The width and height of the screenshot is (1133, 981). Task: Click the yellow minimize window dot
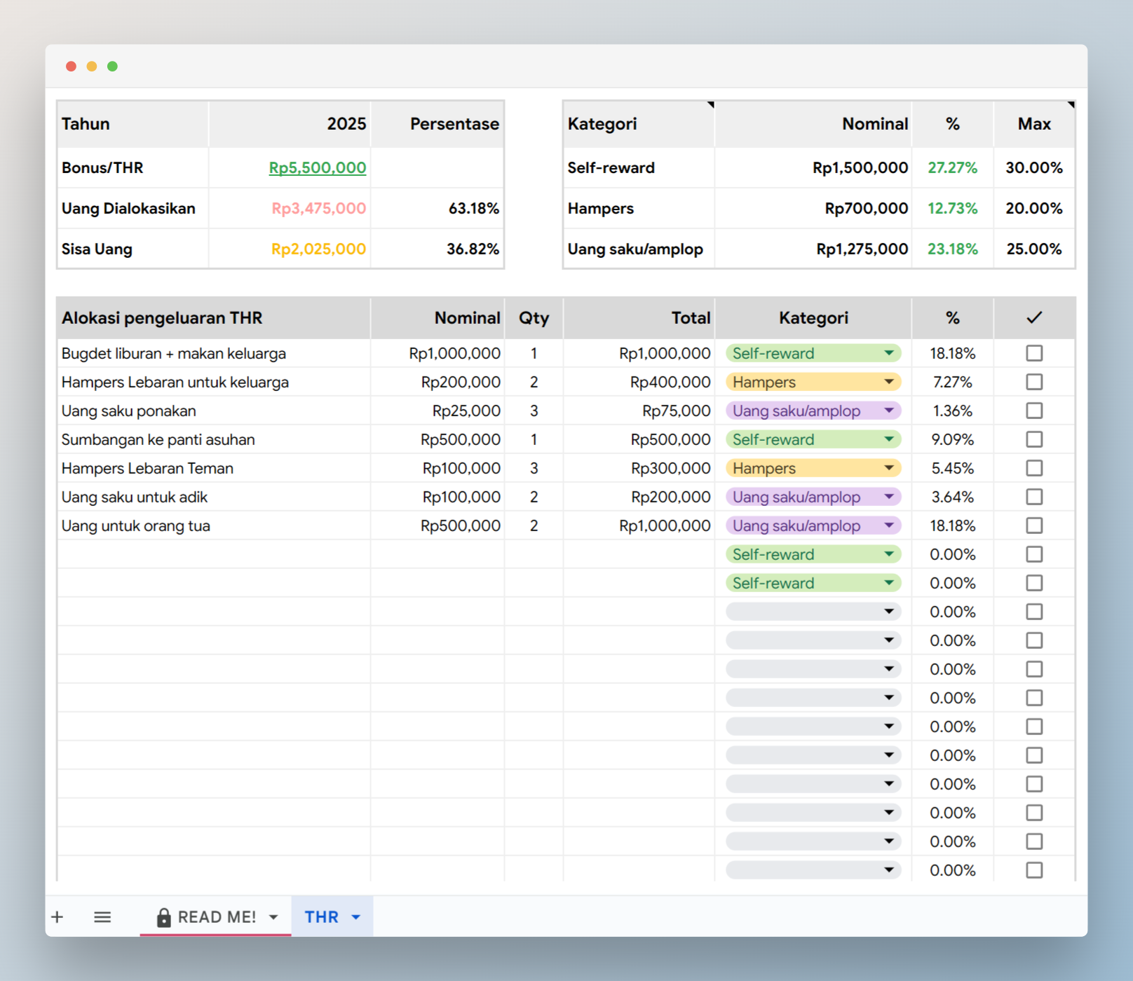(x=91, y=66)
